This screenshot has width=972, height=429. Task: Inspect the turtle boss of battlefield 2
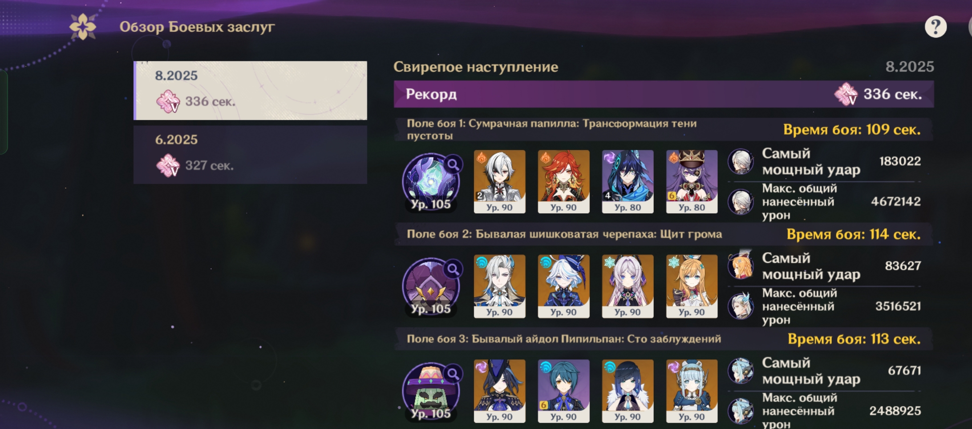(x=430, y=287)
